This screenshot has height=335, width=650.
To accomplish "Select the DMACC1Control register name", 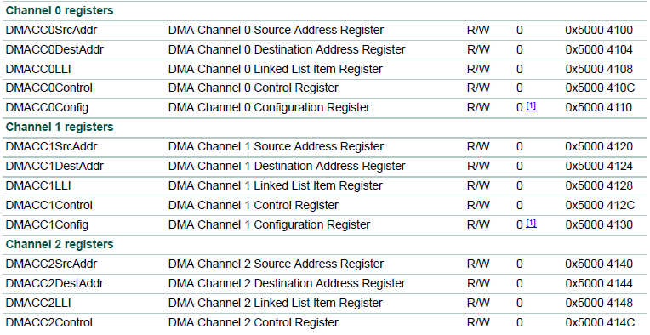I will click(48, 206).
